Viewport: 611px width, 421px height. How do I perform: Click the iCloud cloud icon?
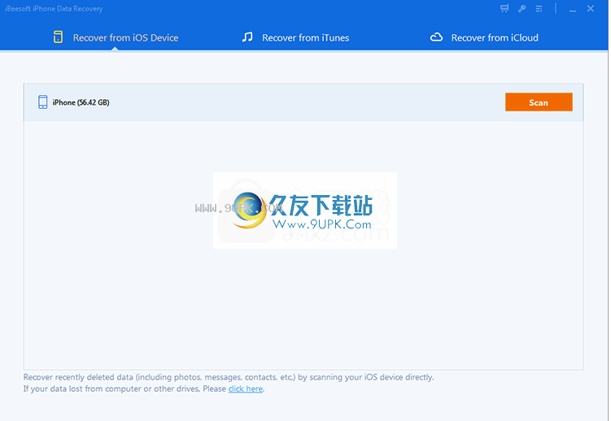[x=436, y=37]
